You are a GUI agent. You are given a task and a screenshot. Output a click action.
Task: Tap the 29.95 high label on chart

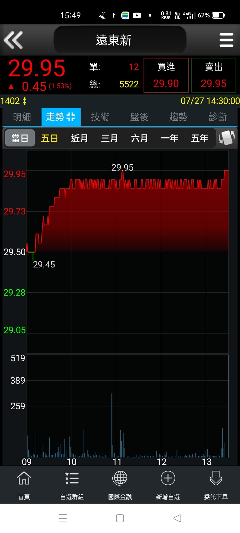(x=122, y=167)
